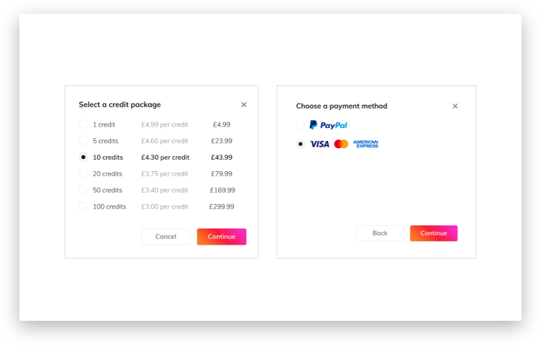Screen dimensions: 541x346
Task: Click the American Express logo
Action: [x=365, y=144]
